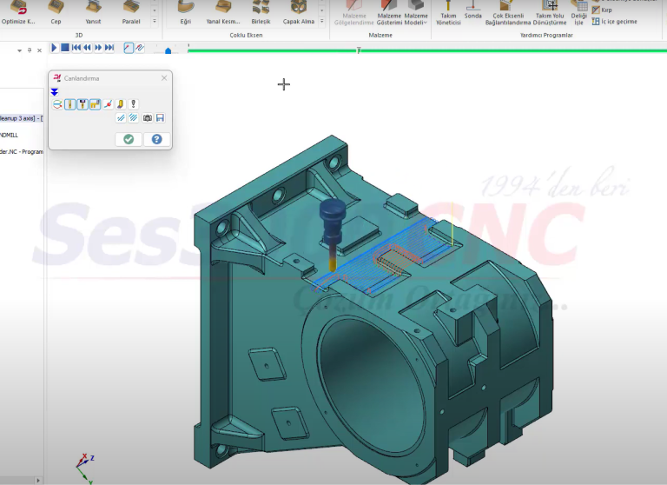Image resolution: width=667 pixels, height=485 pixels.
Task: Adjust the playback speed slider handle
Action: [x=168, y=50]
